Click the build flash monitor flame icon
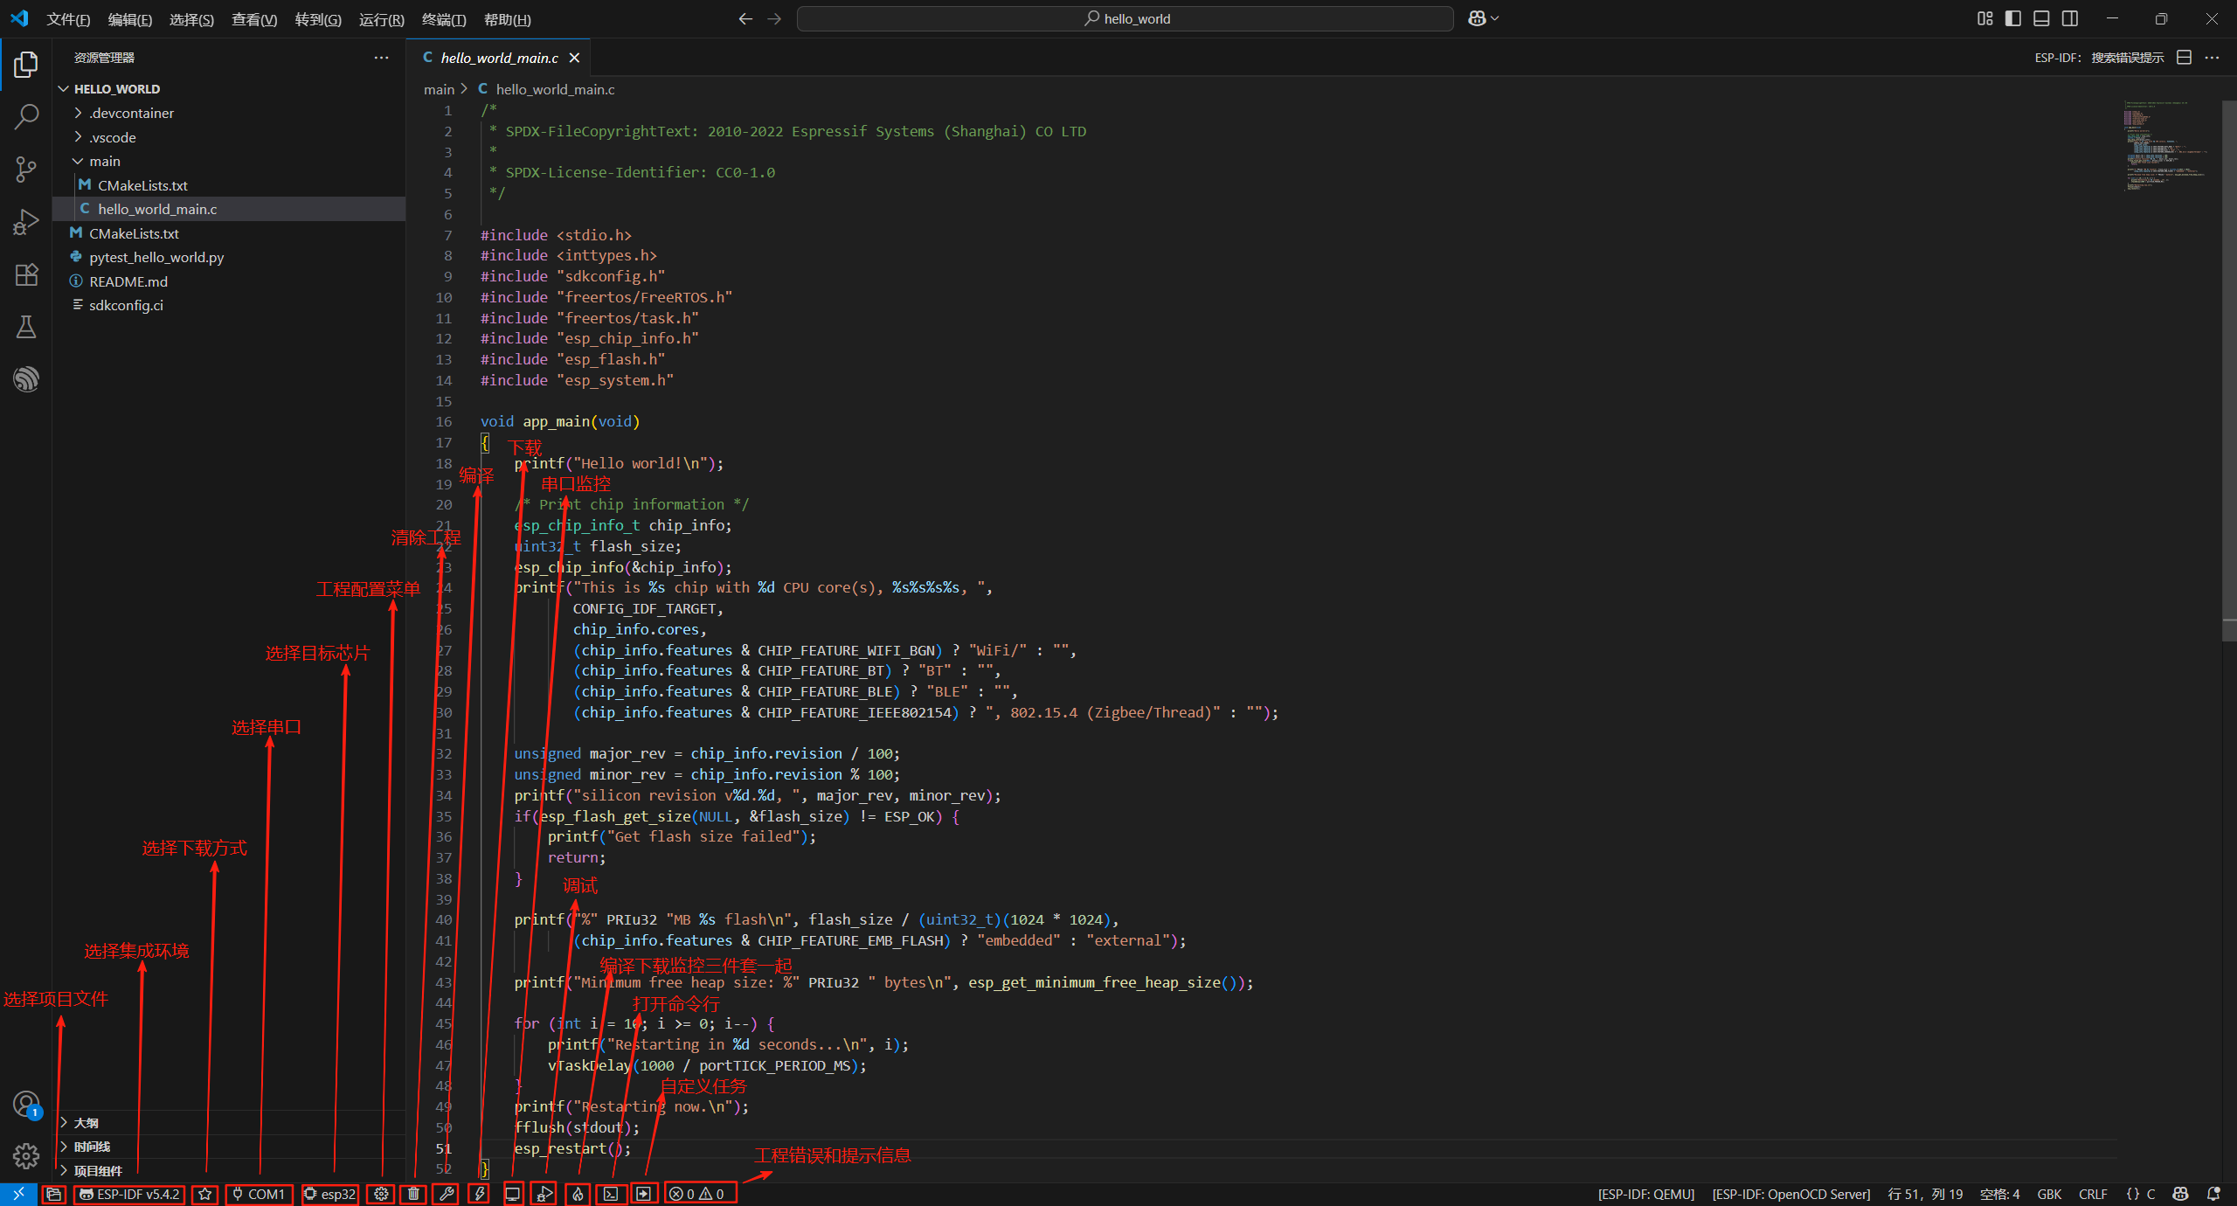 (578, 1194)
